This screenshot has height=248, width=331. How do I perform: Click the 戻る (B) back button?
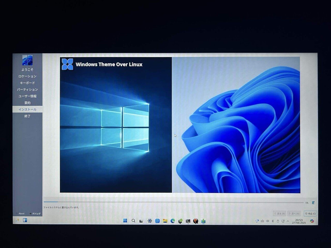click(x=280, y=214)
